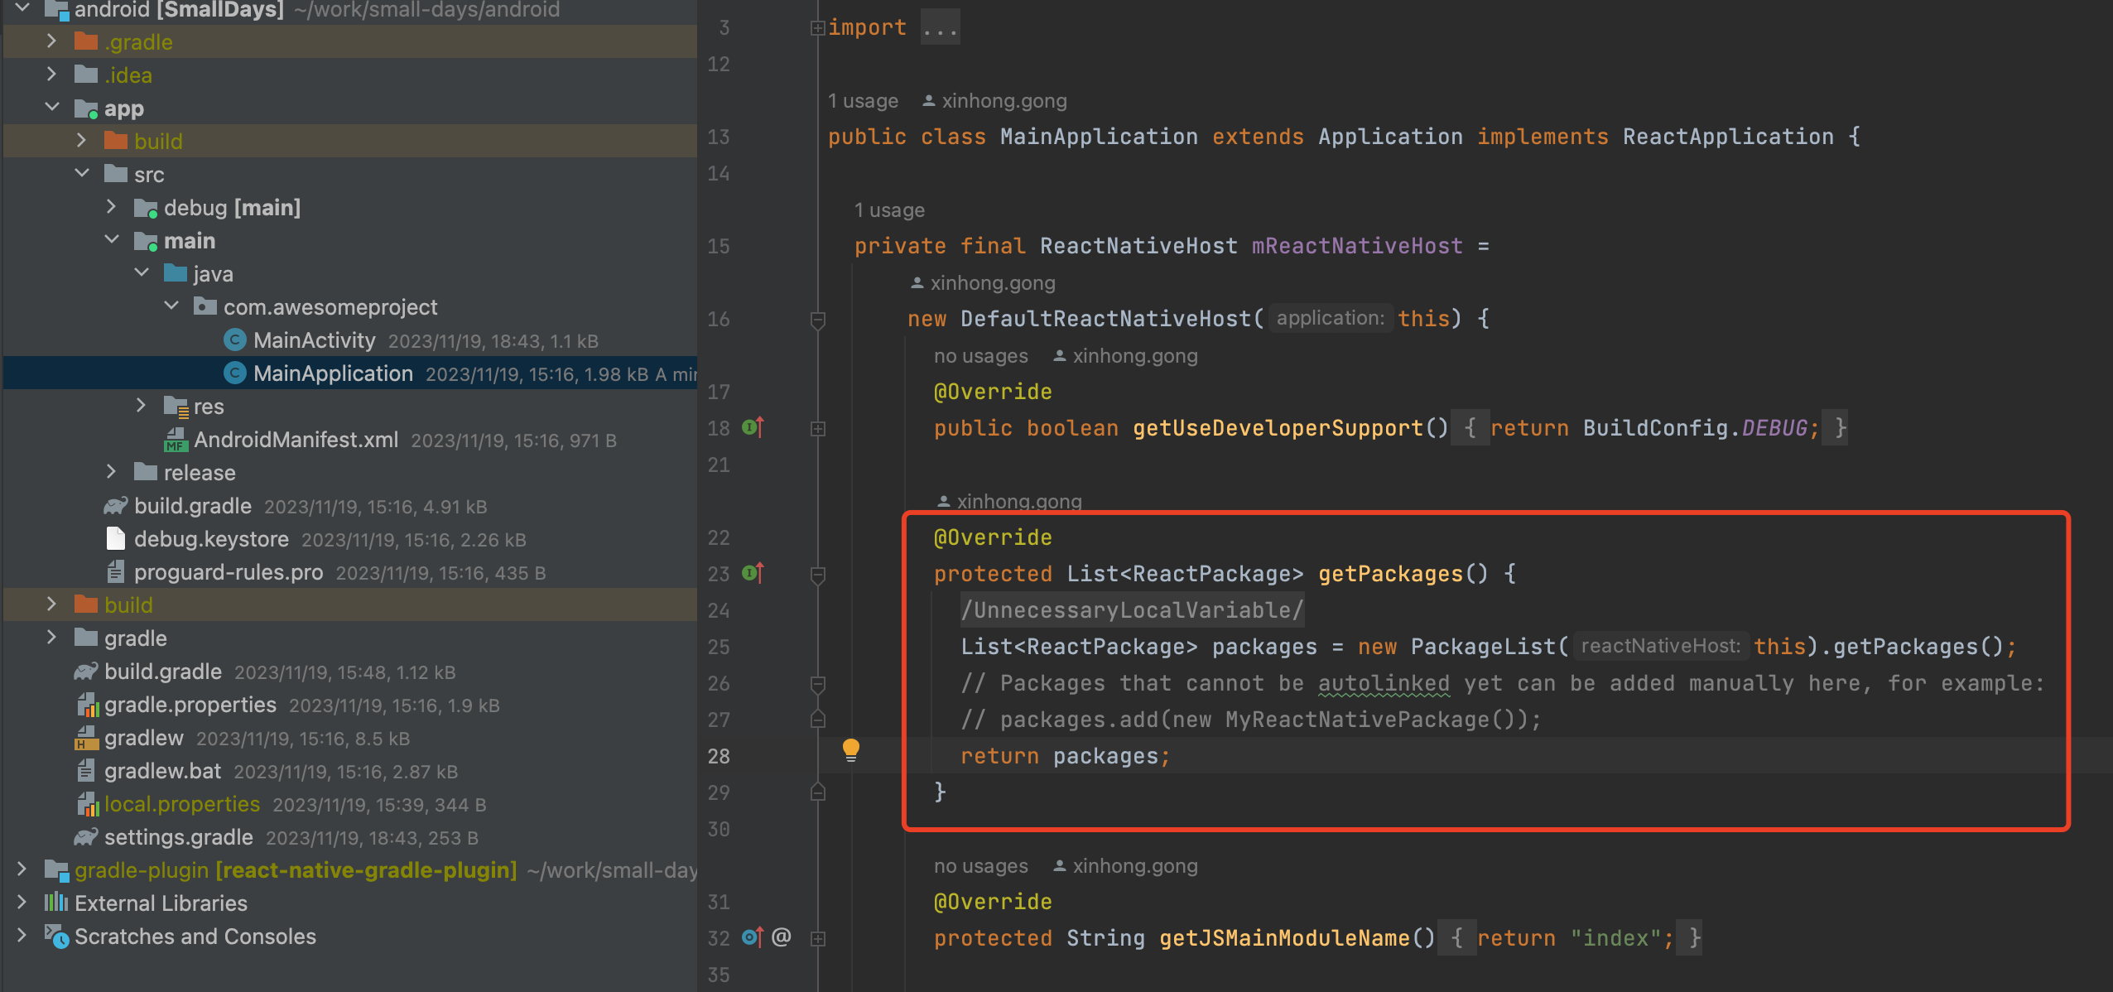Click the yellow intention lightbulb on line 28
Image resolution: width=2113 pixels, height=992 pixels.
[850, 750]
